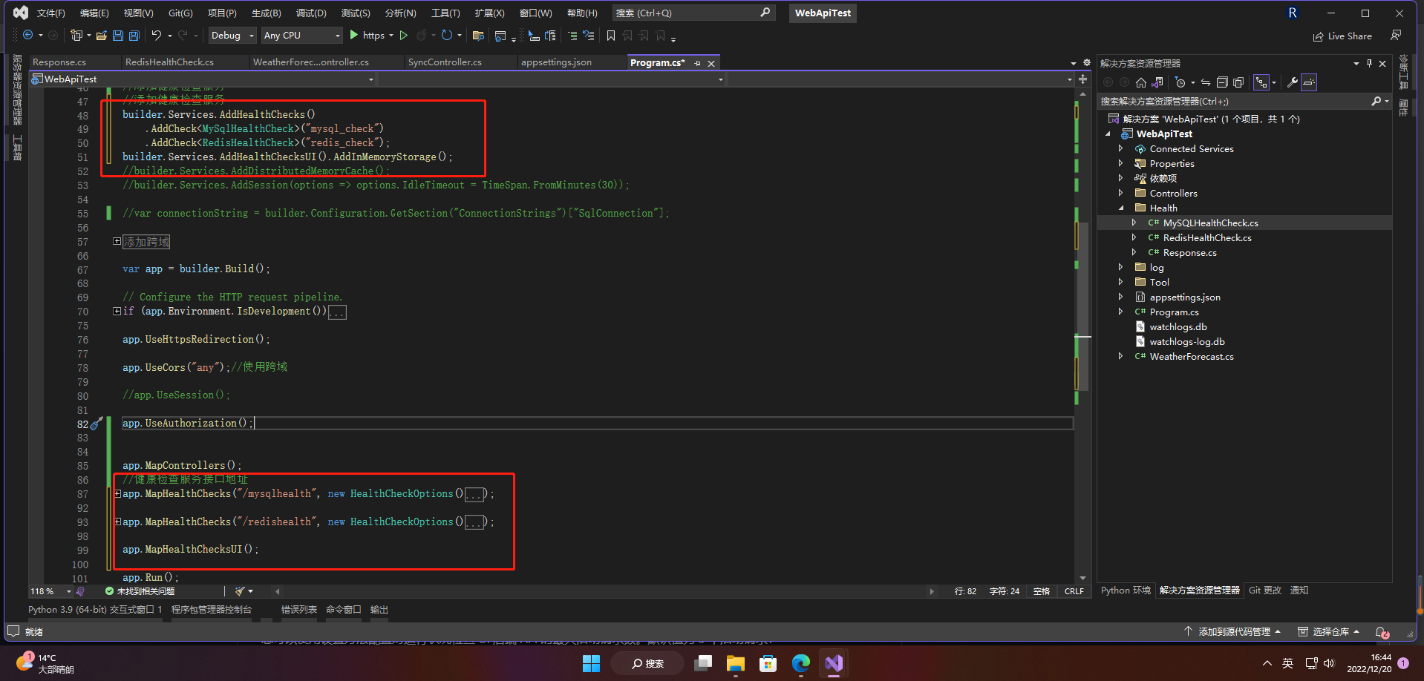Click Sync with Active Document arrows icon
The image size is (1424, 681).
point(1205,82)
